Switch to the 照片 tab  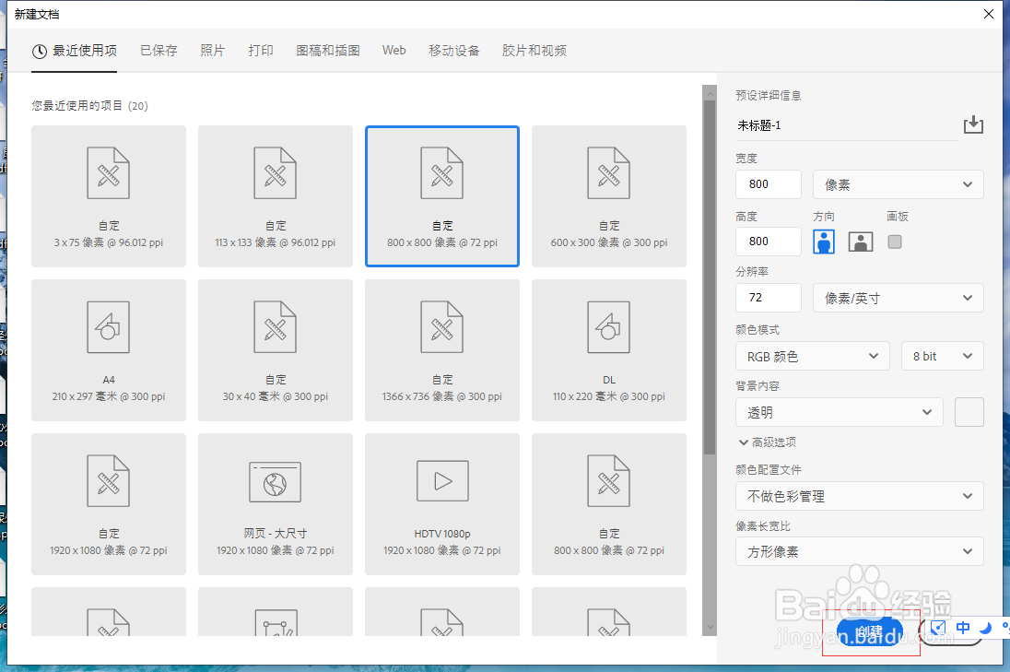[213, 51]
